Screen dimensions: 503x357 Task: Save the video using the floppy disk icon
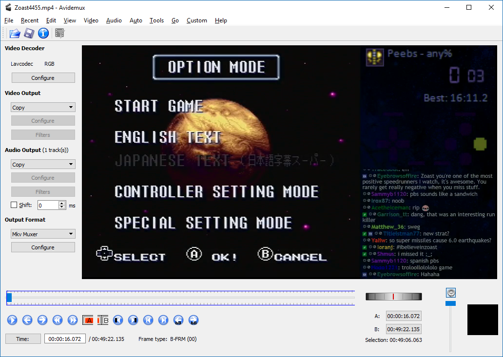(x=29, y=33)
